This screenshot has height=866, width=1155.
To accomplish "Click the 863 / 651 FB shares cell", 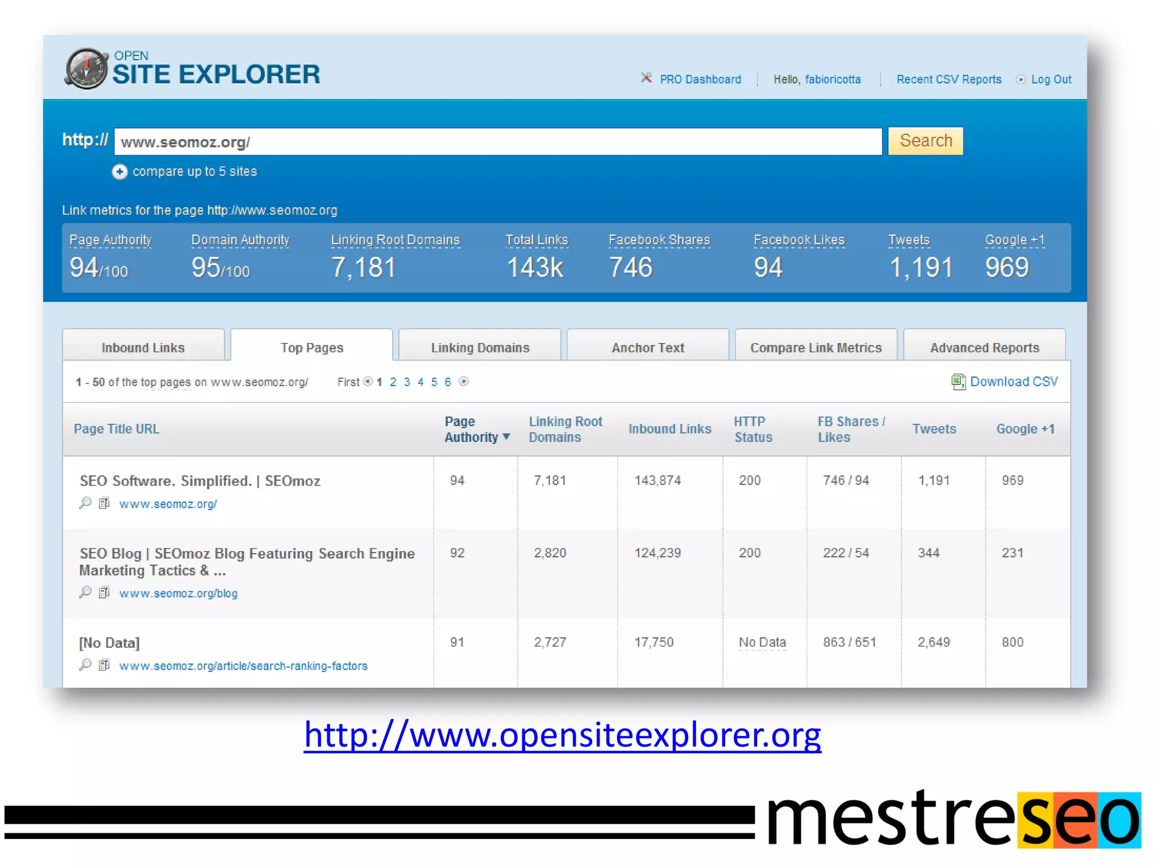I will pos(849,642).
